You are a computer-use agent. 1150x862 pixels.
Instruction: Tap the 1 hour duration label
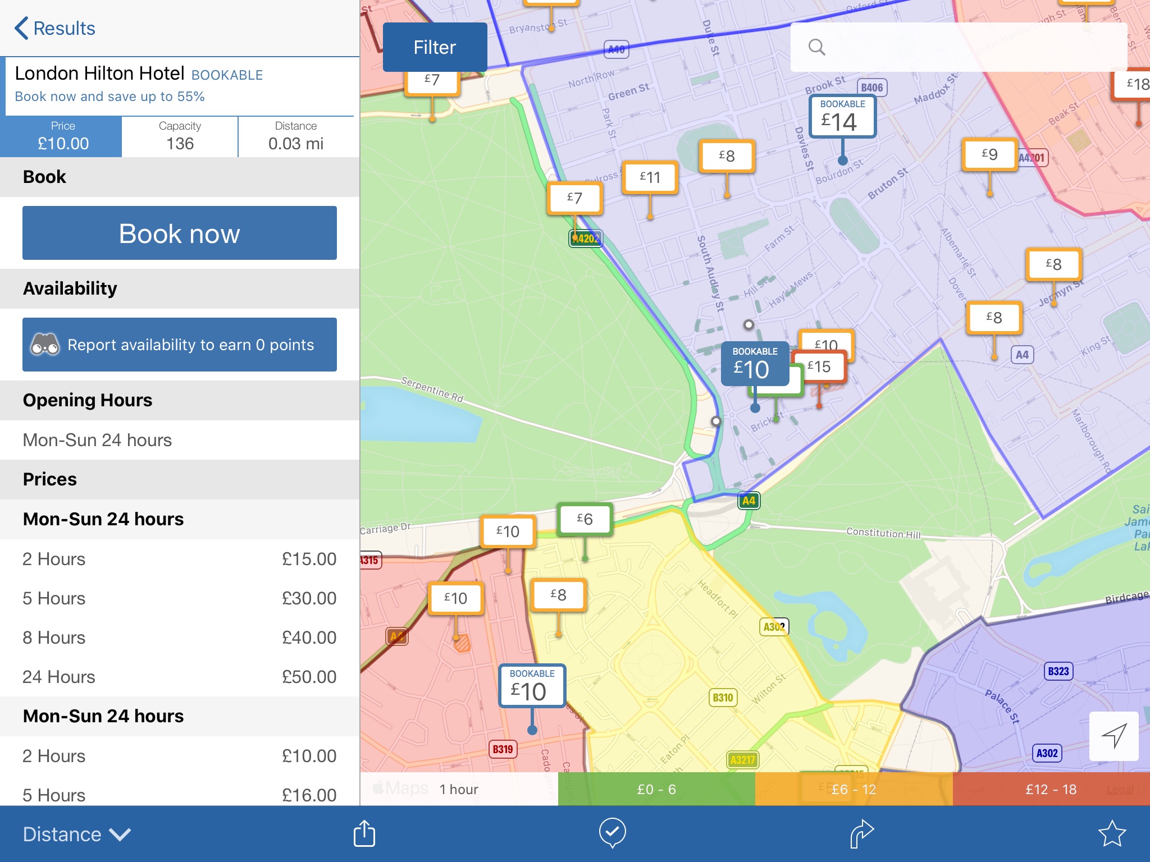pos(459,789)
